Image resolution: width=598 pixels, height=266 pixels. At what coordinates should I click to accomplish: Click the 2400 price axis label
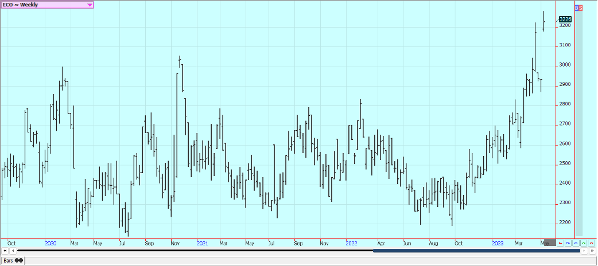click(565, 183)
